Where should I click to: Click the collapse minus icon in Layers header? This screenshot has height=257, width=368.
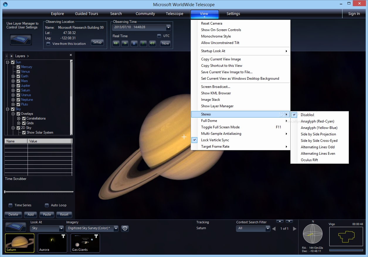pos(7,56)
